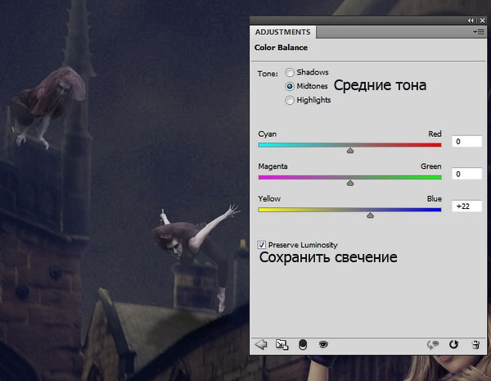This screenshot has width=491, height=381.
Task: Toggle the Preserve Luminosity checkbox
Action: [x=262, y=245]
